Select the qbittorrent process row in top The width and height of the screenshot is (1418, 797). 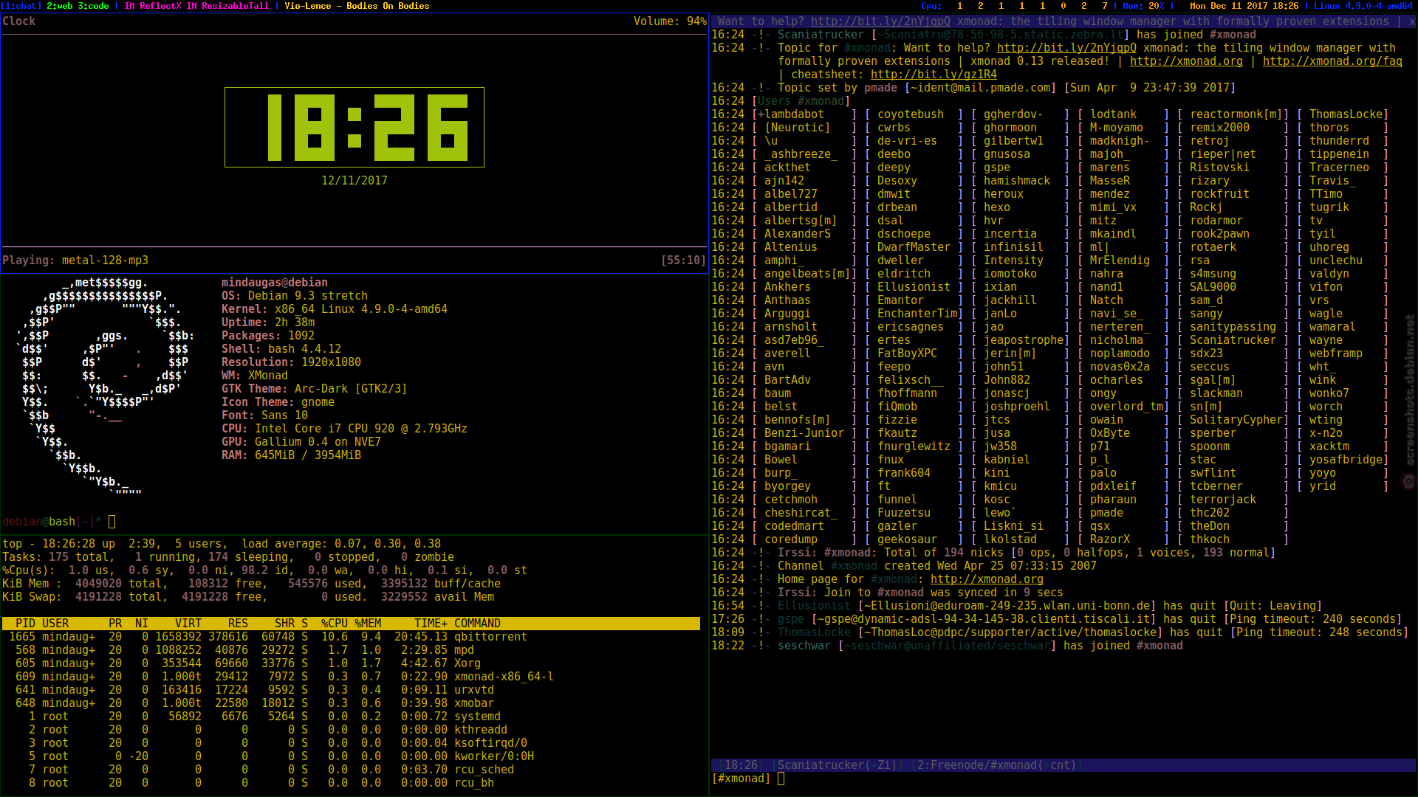click(x=351, y=637)
